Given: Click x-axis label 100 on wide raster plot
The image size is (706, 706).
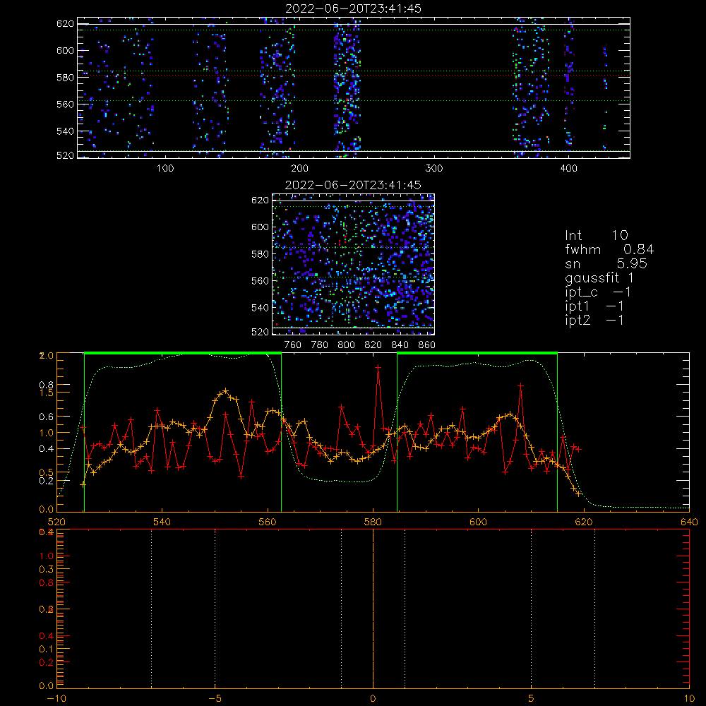Looking at the screenshot, I should (165, 169).
